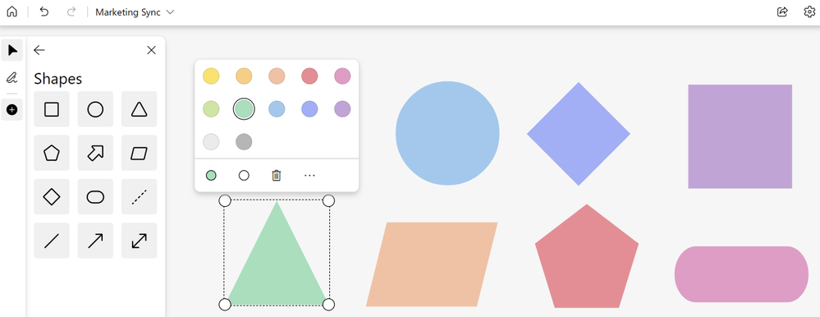Open more options ellipsis menu

[309, 175]
